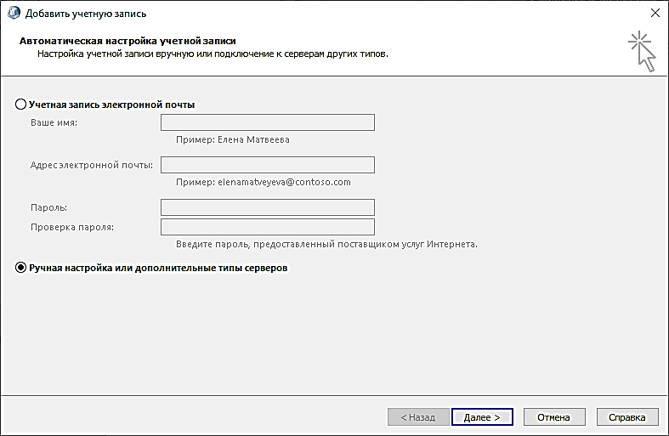This screenshot has height=436, width=669.
Task: Click the 'Введите пароль' provider hint text
Action: coord(326,245)
